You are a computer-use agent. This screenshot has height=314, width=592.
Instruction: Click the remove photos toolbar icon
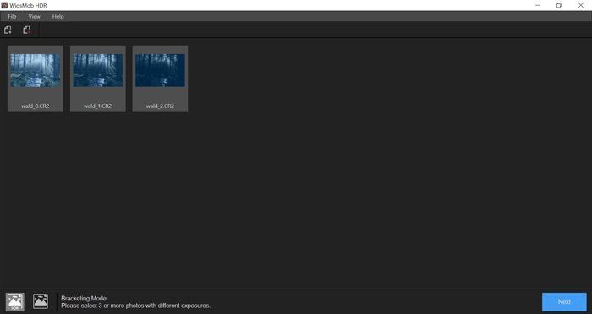click(26, 30)
